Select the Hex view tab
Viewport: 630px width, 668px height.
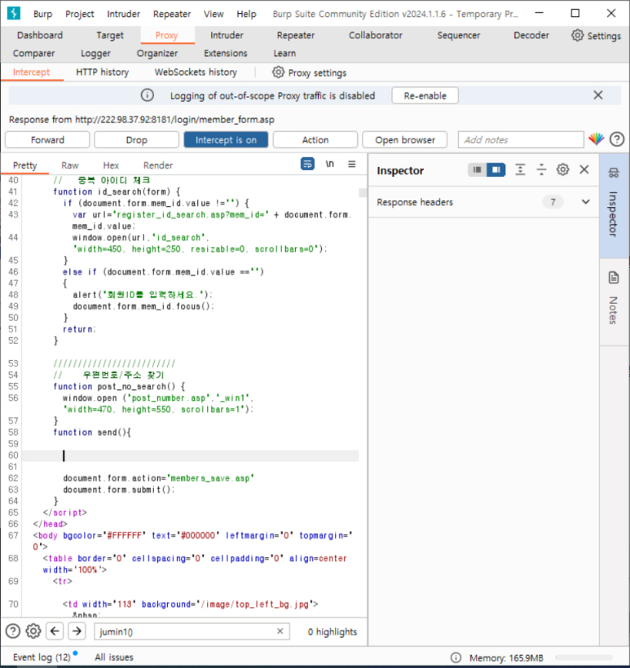pos(111,165)
